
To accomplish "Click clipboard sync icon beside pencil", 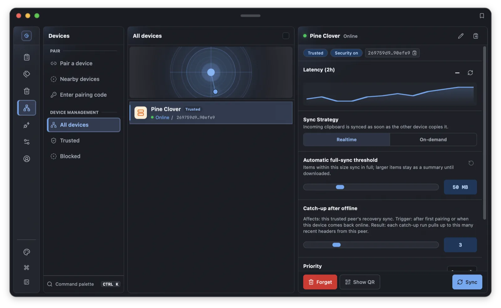I will (x=476, y=36).
